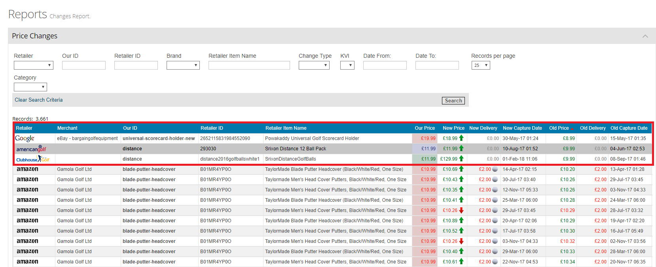
Task: Click the grey delivery circle in 14-Apr-17 row
Action: coord(495,169)
